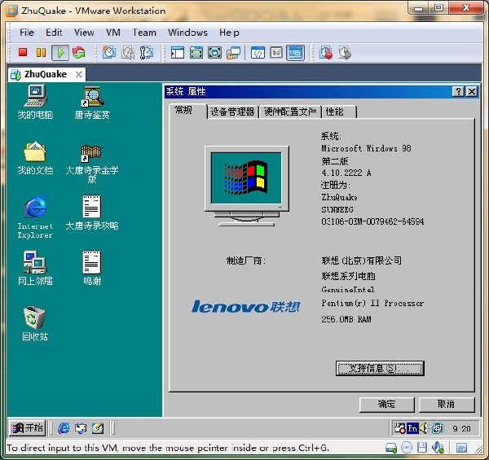The image size is (489, 460).
Task: Click the Full Screen toolbar icon
Action: pos(214,53)
